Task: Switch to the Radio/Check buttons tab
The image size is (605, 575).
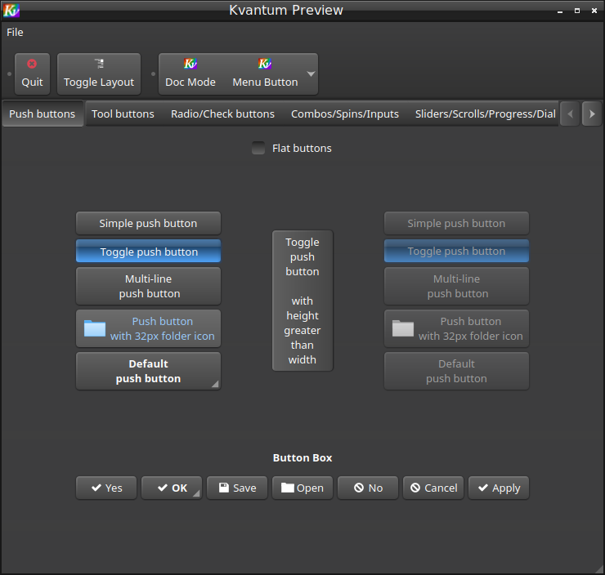Action: (x=222, y=114)
